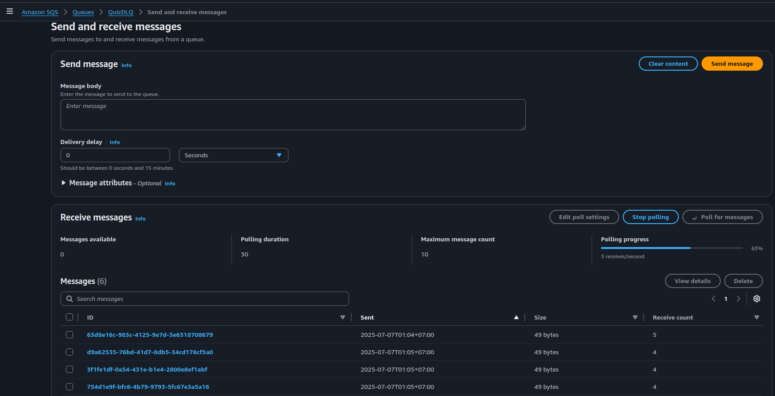The width and height of the screenshot is (775, 396).
Task: Toggle the select-all messages checkbox
Action: point(69,317)
